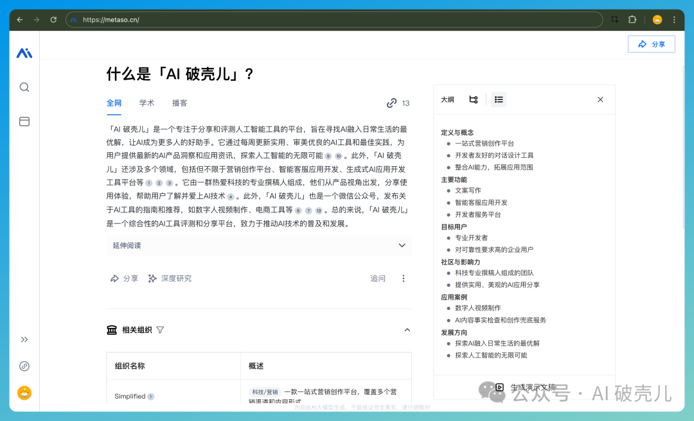Open browser three-dot menu
694x421 pixels.
[x=674, y=19]
